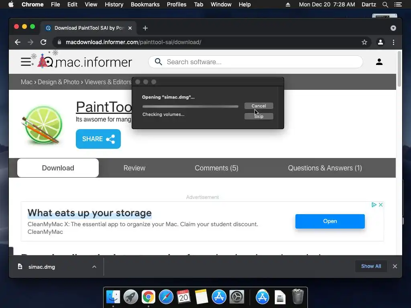Click Show All downloads

(x=371, y=266)
